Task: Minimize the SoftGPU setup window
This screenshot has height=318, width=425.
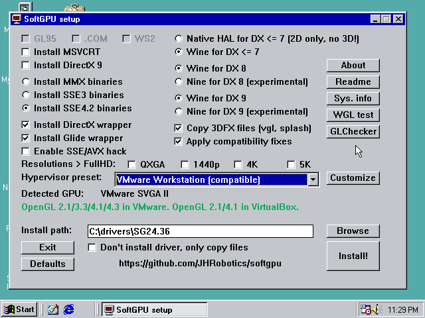Action: (x=375, y=19)
